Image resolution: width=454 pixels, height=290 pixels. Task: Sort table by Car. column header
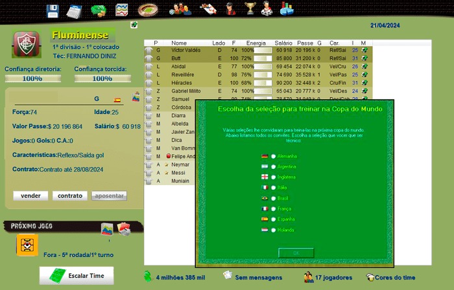click(334, 43)
